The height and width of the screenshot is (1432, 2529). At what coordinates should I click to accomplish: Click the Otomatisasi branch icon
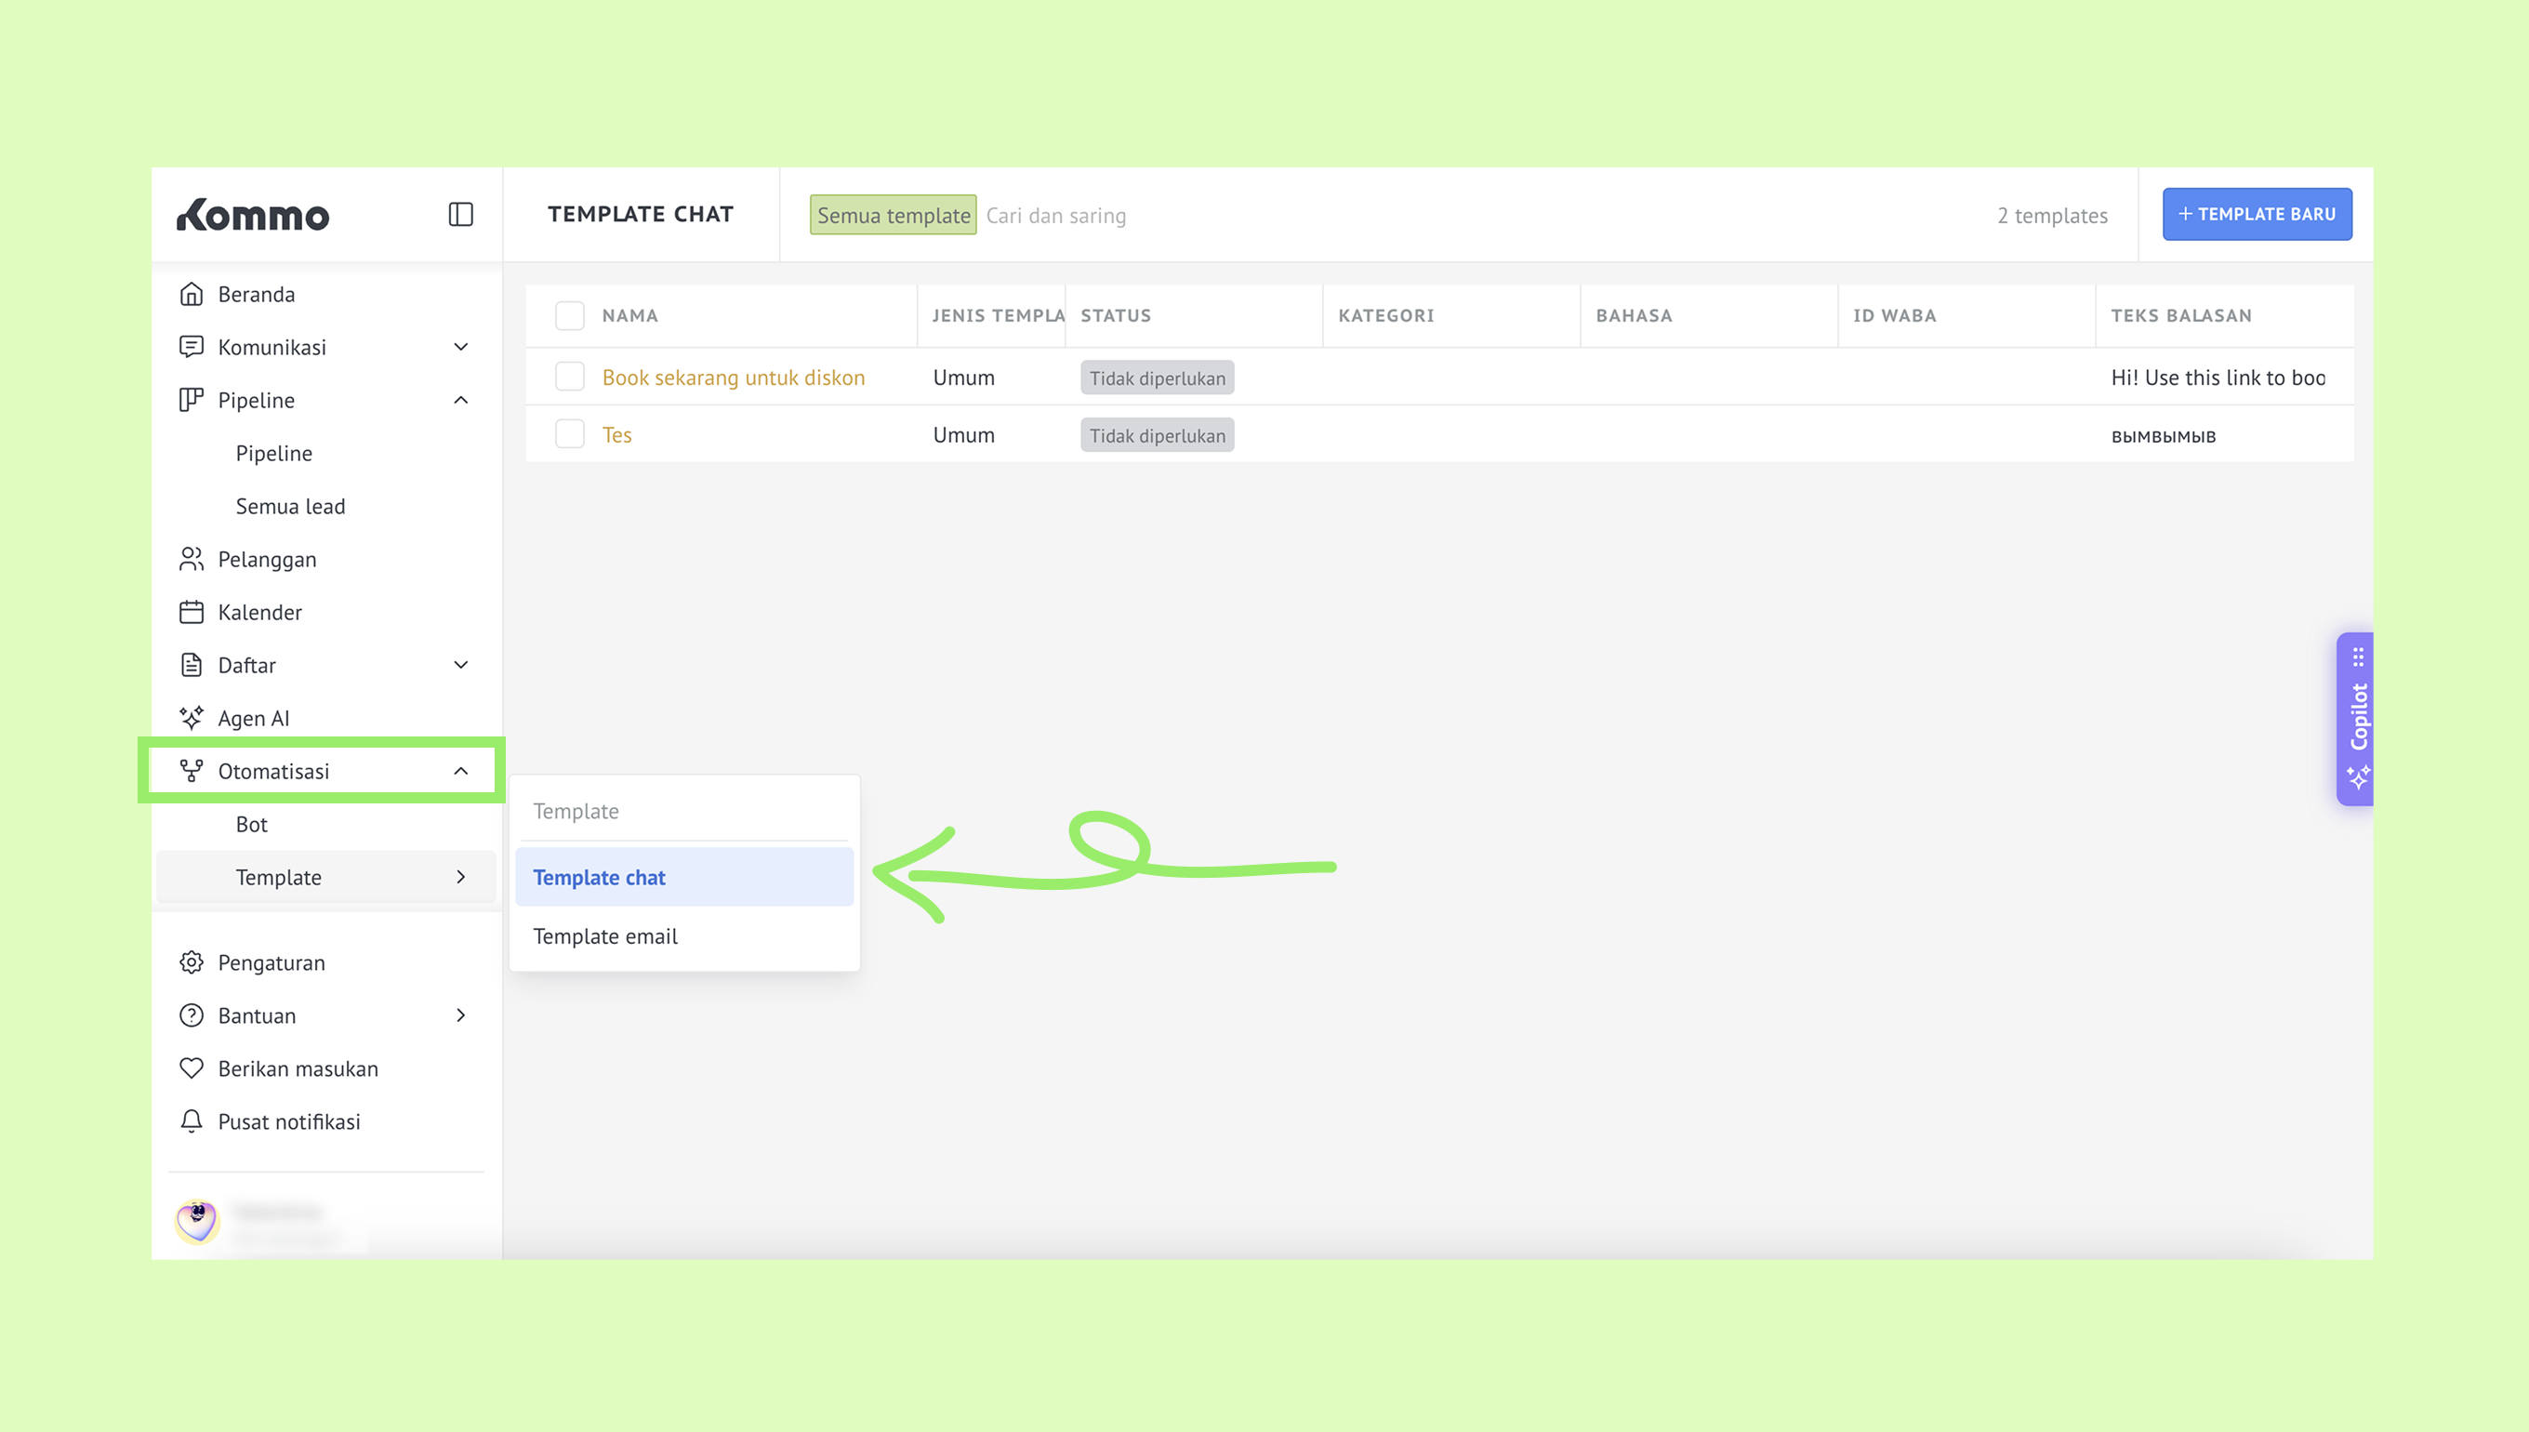pos(192,772)
